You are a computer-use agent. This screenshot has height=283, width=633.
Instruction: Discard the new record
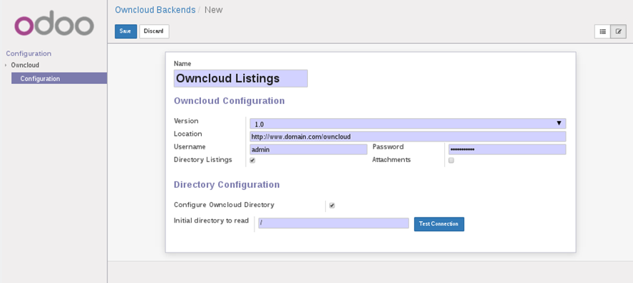tap(154, 31)
